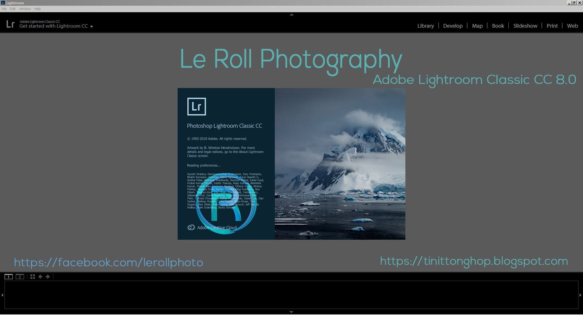Switch to the Print module
The height and width of the screenshot is (315, 583).
click(552, 26)
